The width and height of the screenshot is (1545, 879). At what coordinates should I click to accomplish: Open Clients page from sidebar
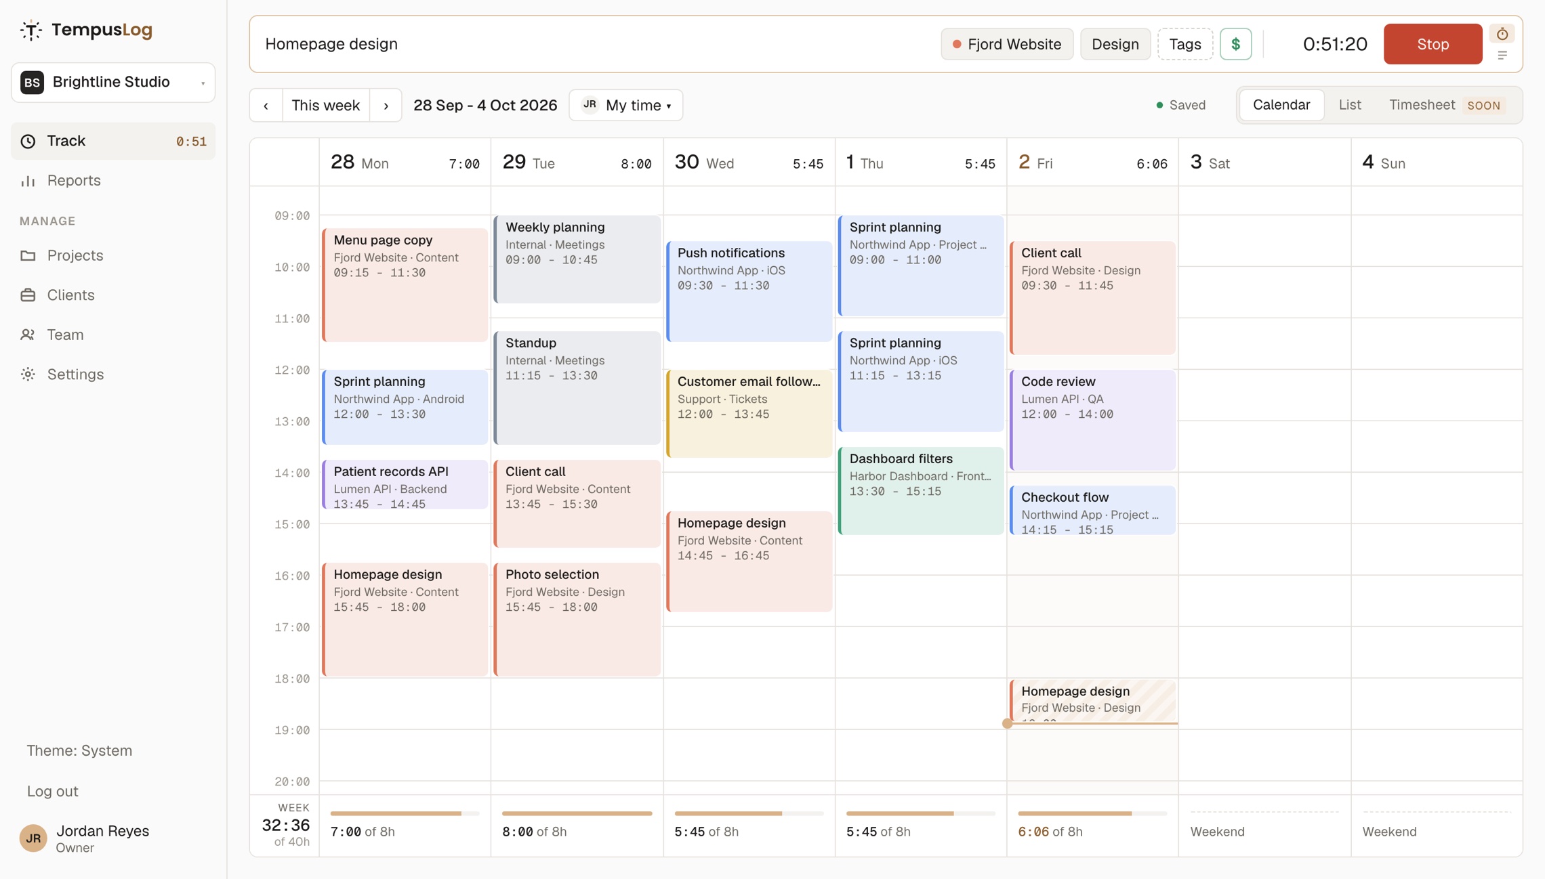click(x=113, y=295)
